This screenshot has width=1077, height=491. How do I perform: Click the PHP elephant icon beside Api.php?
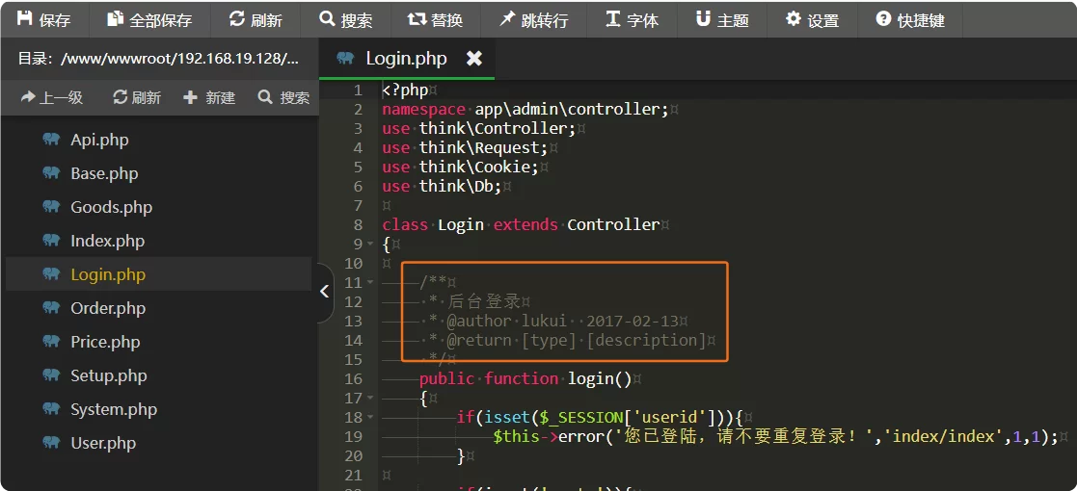click(x=51, y=140)
